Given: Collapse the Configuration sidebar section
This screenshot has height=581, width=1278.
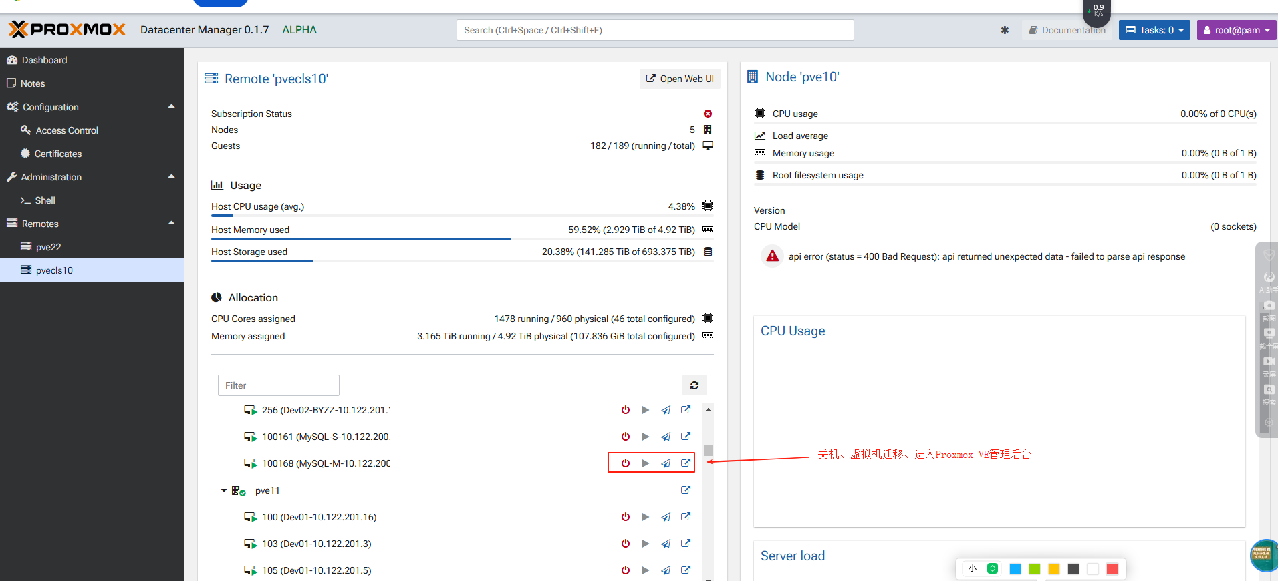Looking at the screenshot, I should point(172,106).
